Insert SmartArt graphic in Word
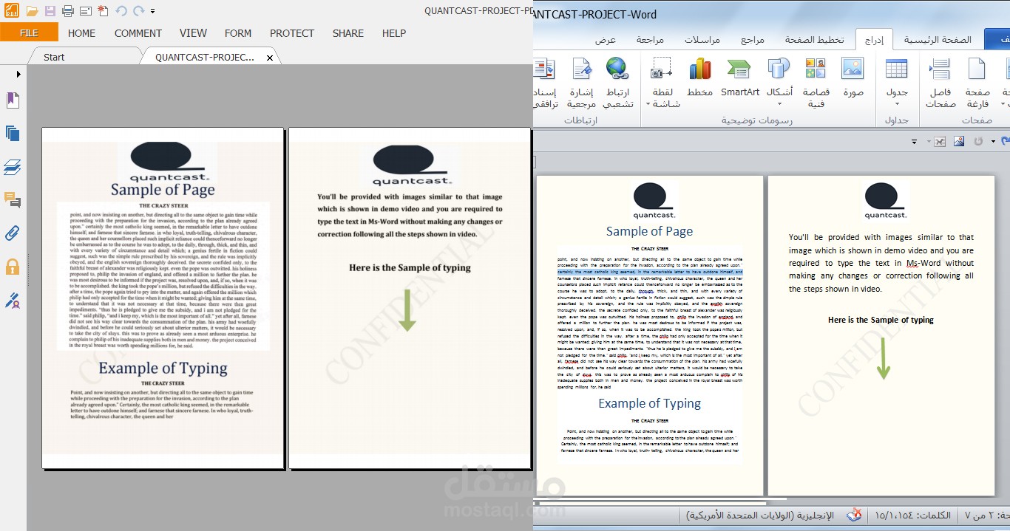1010x531 pixels. click(x=739, y=78)
